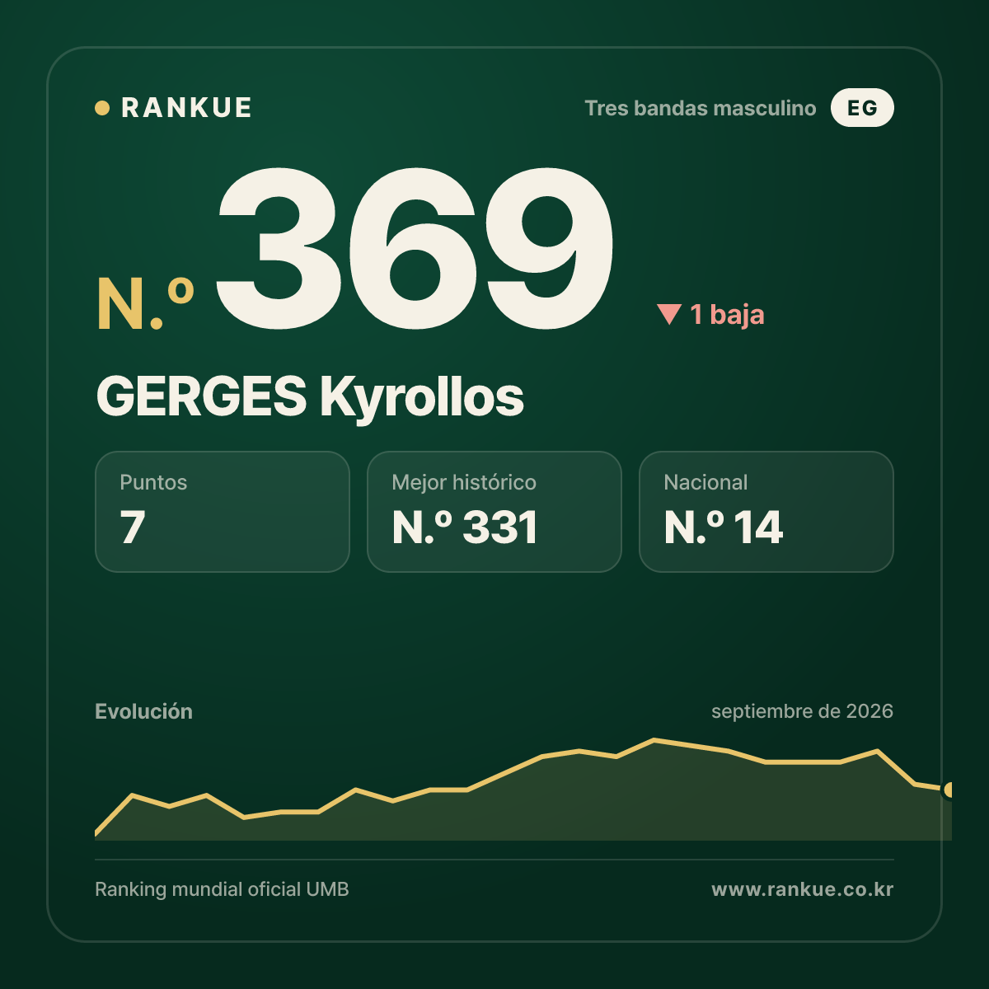Click the Evolución heading
The height and width of the screenshot is (989, 989).
(x=143, y=711)
